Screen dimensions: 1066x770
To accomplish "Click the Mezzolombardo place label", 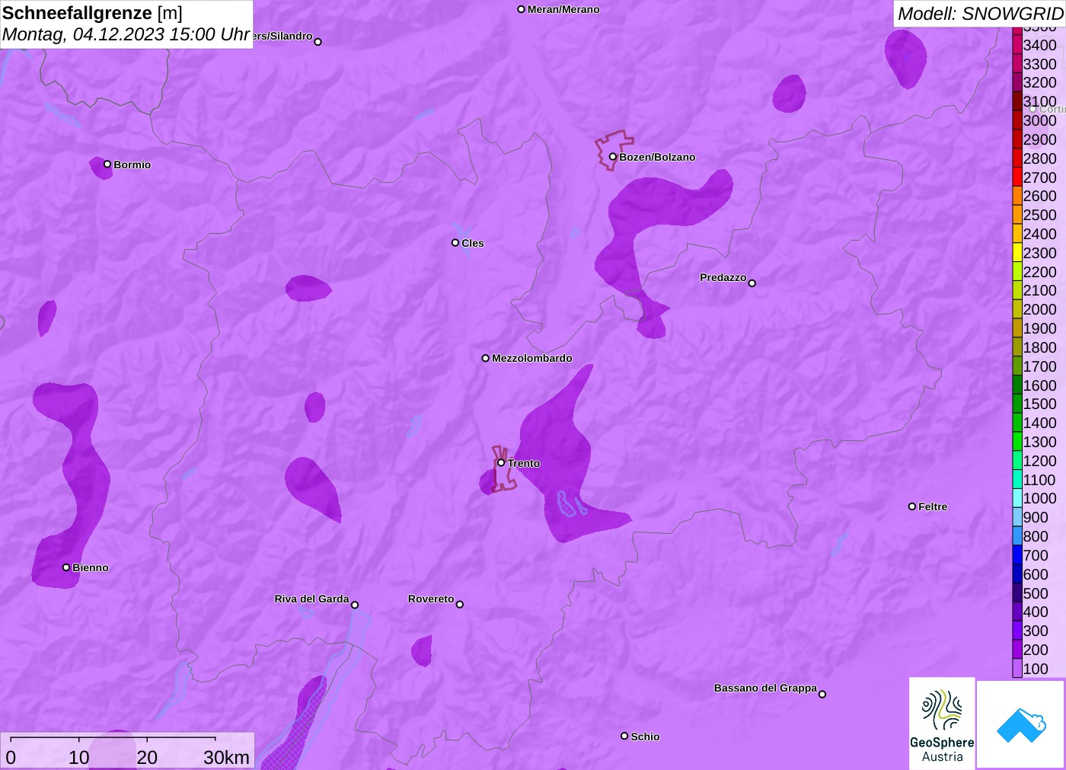I will [x=531, y=358].
